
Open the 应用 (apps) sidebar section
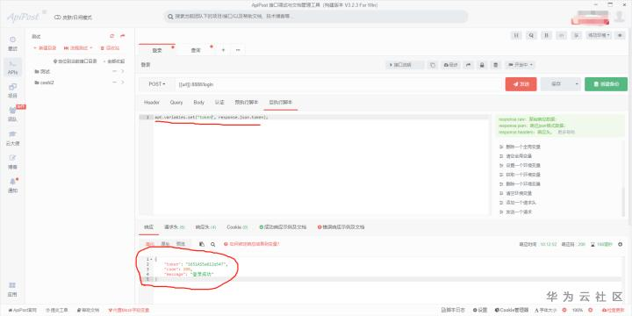point(12,290)
